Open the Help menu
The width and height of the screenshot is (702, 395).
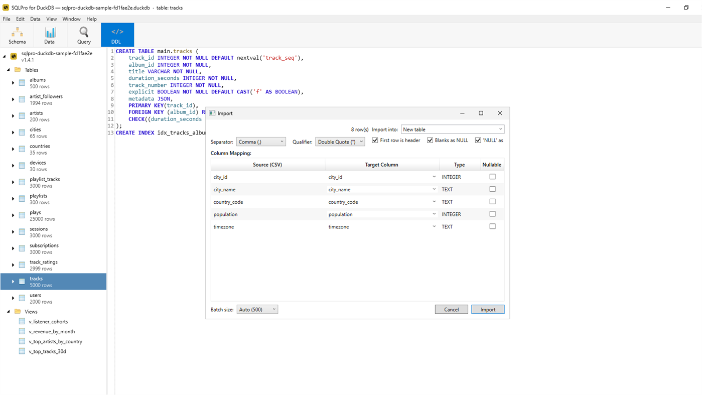pyautogui.click(x=91, y=19)
